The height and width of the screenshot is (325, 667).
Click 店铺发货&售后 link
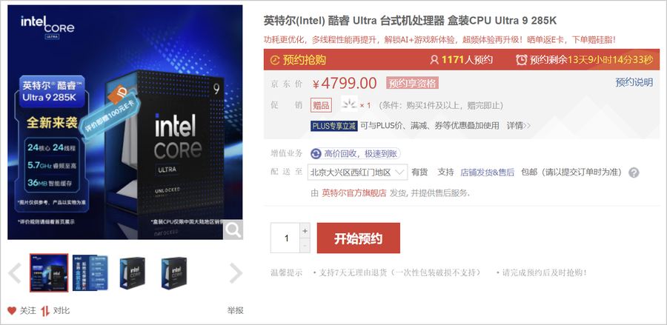(487, 172)
